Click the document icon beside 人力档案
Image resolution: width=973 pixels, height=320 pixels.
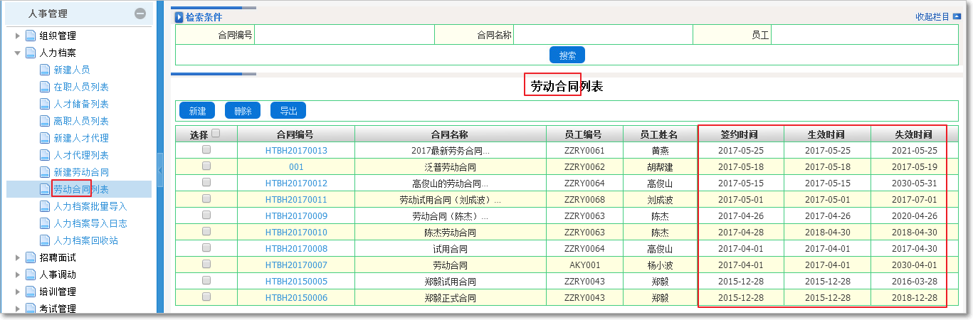point(30,53)
